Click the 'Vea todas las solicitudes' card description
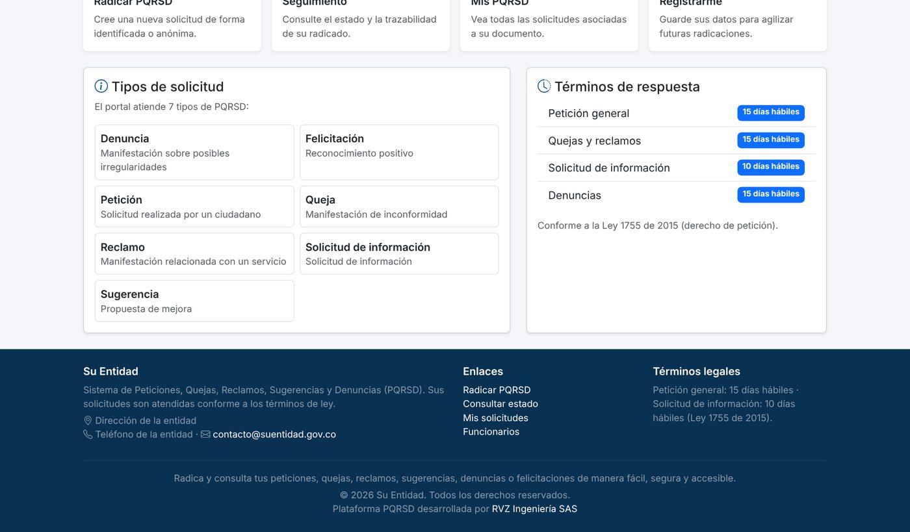This screenshot has height=532, width=910. coord(549,27)
